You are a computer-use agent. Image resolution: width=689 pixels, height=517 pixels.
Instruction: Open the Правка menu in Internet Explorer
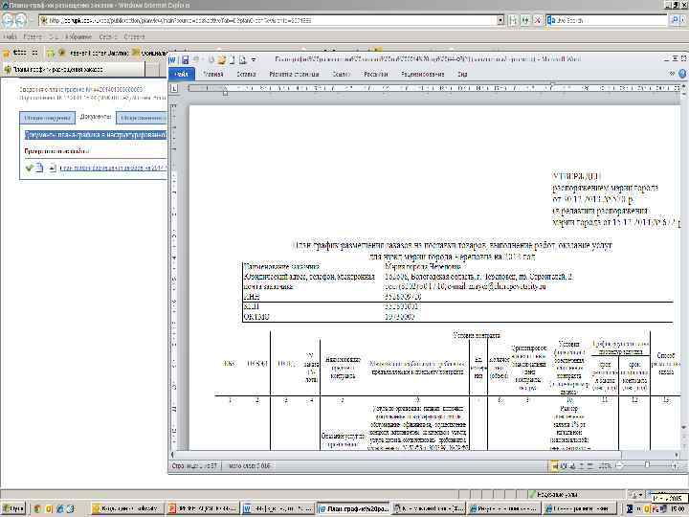point(33,37)
